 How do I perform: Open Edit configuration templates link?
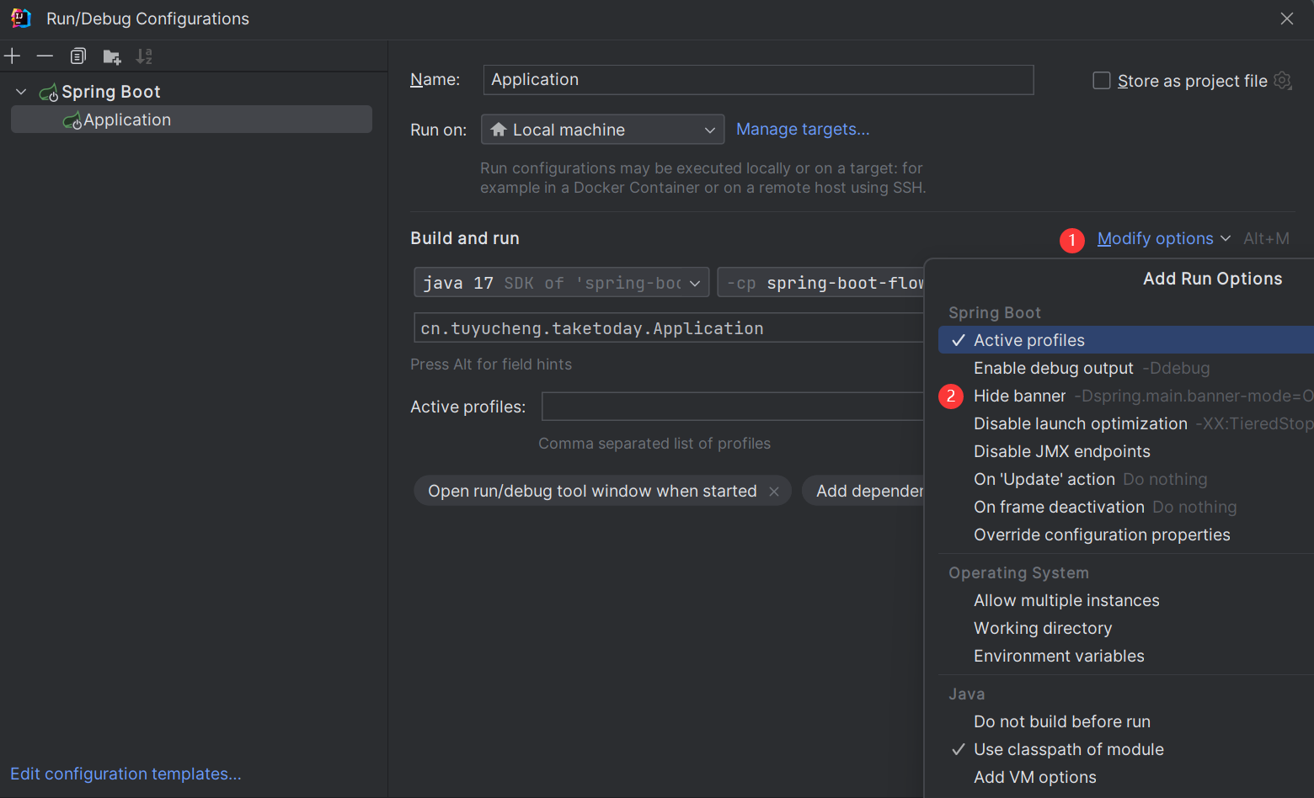coord(126,774)
